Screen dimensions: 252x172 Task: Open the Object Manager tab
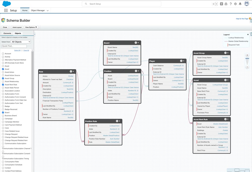click(x=38, y=10)
